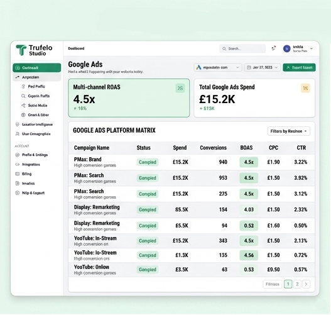
Task: Sort by Spend column header
Action: click(180, 148)
